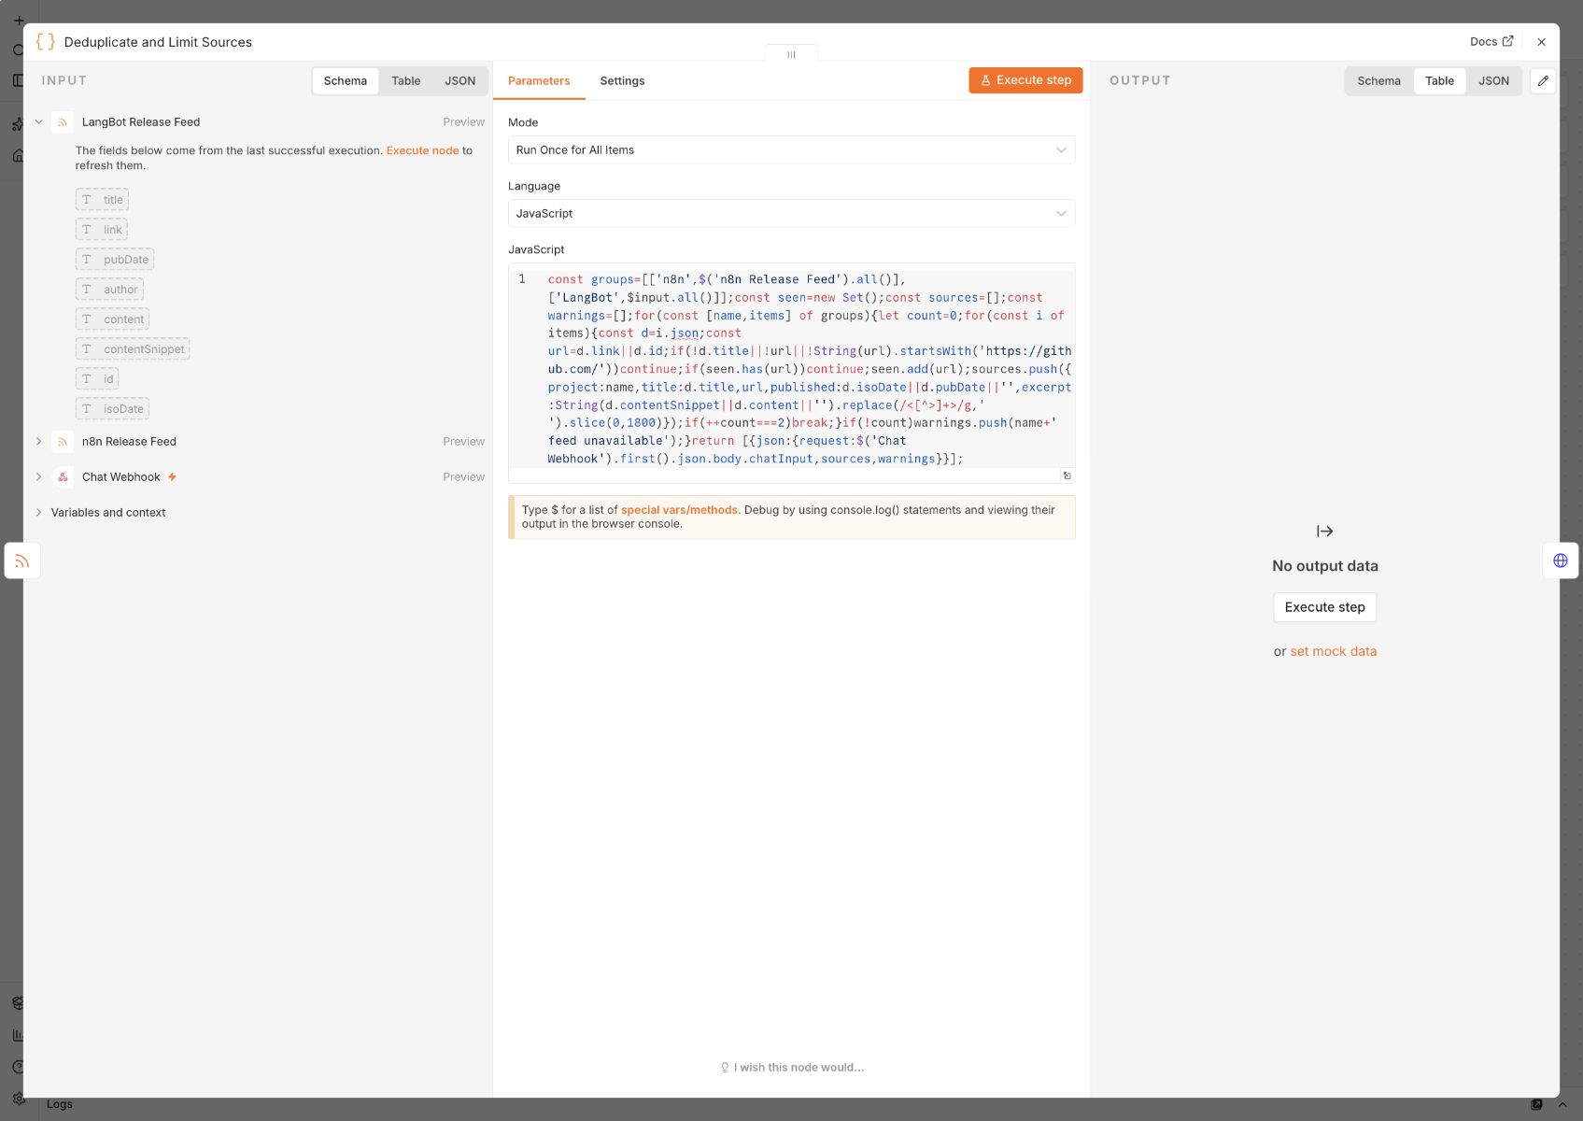The width and height of the screenshot is (1583, 1121).
Task: Click the title field pill
Action: click(102, 200)
